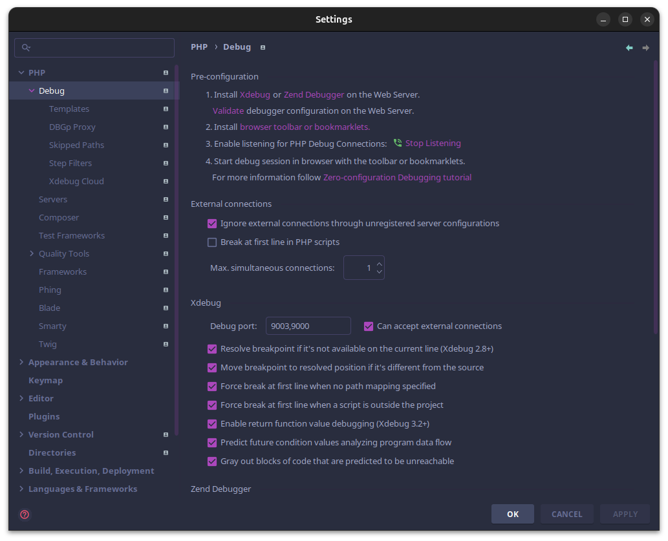This screenshot has width=668, height=541.
Task: Click the project icon in Templates row
Action: (166, 109)
